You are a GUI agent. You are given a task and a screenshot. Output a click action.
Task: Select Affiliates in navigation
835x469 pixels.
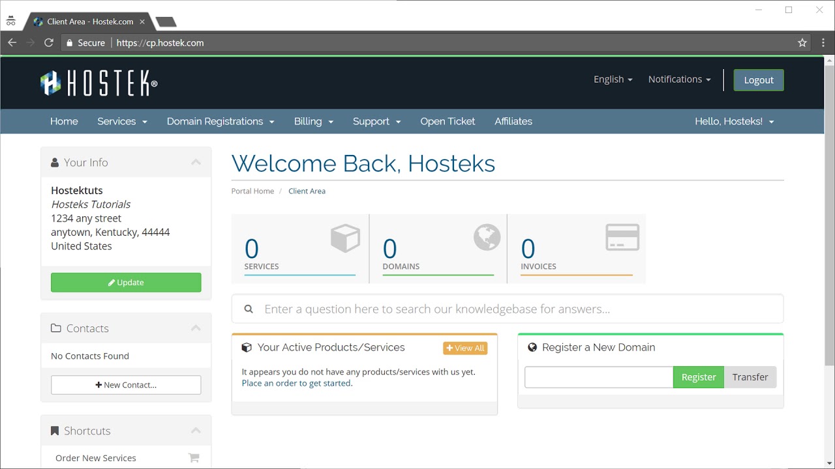pyautogui.click(x=513, y=122)
